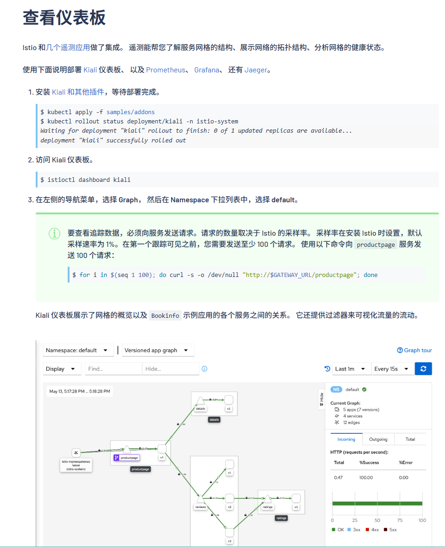The height and width of the screenshot is (547, 445).
Task: Open the Kiali 和其他插件 link
Action: click(x=78, y=92)
